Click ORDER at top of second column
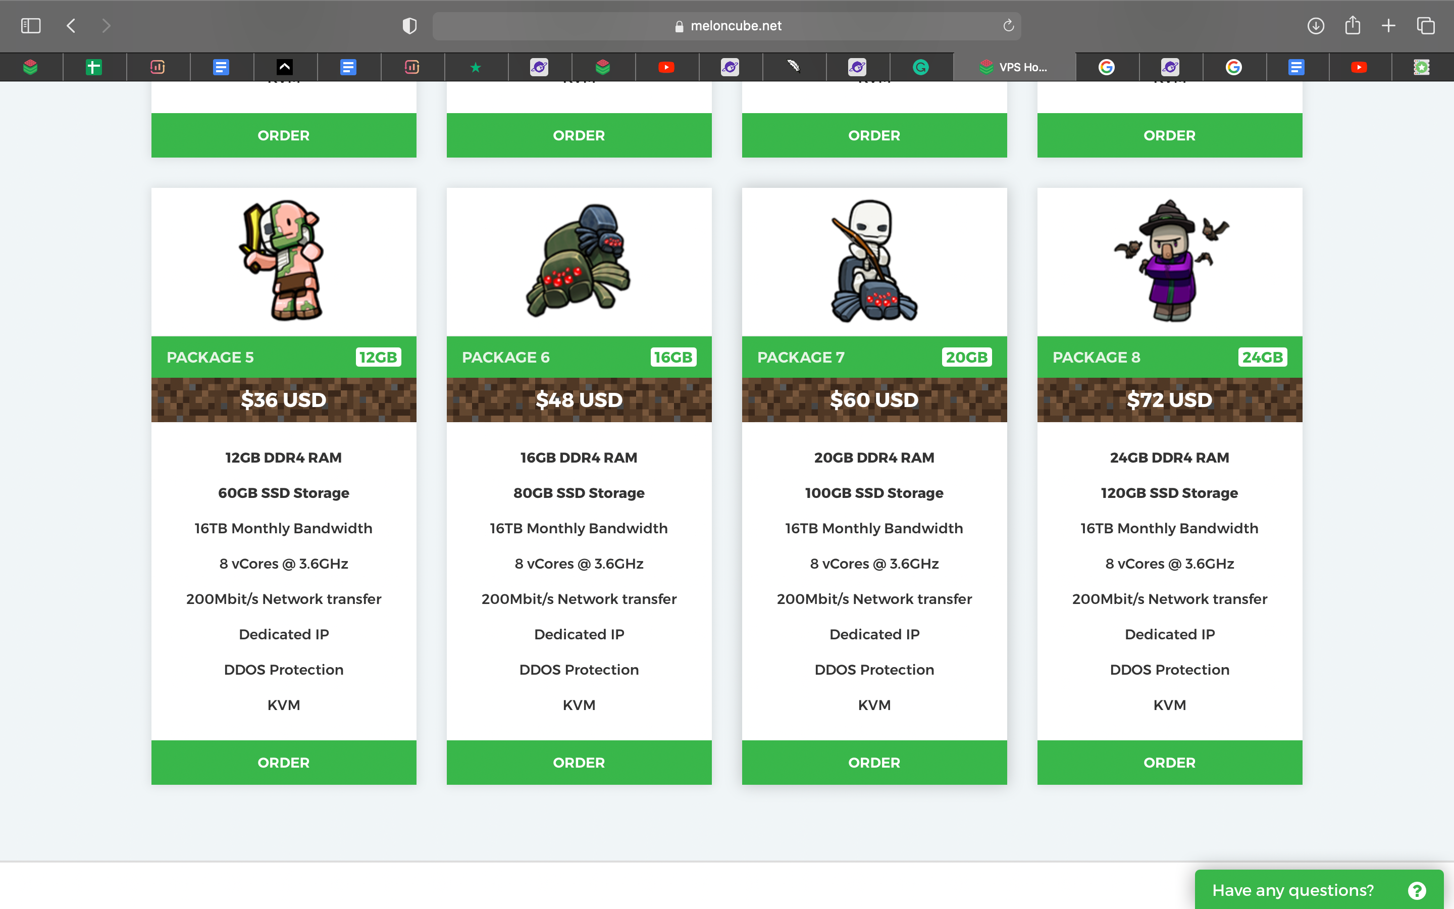 (x=579, y=135)
